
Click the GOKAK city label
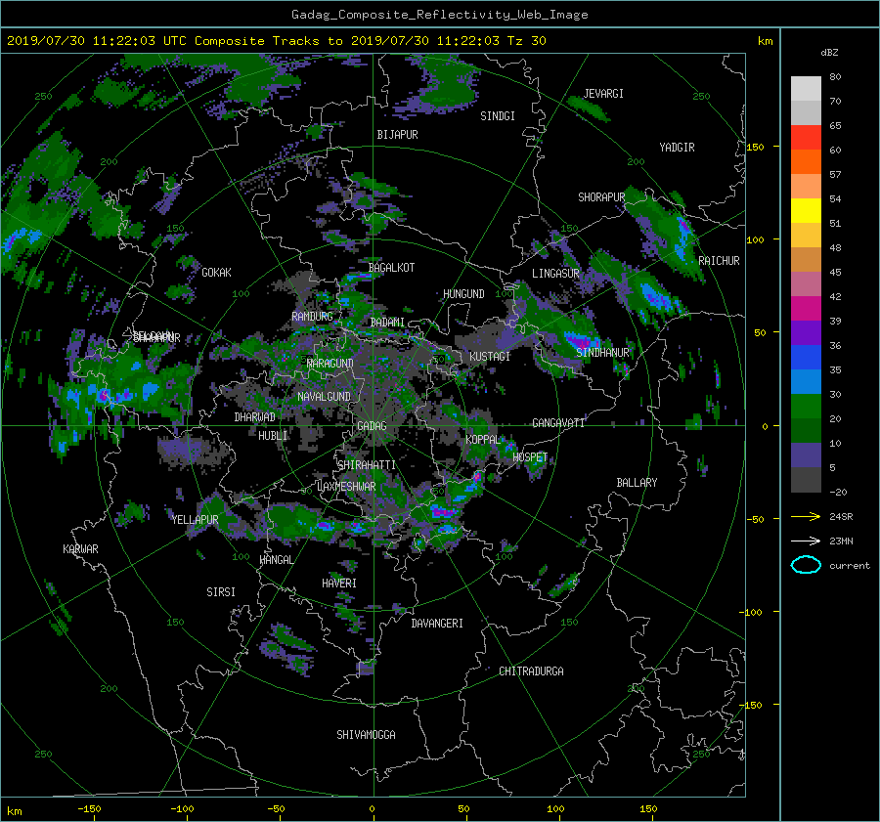(x=217, y=273)
